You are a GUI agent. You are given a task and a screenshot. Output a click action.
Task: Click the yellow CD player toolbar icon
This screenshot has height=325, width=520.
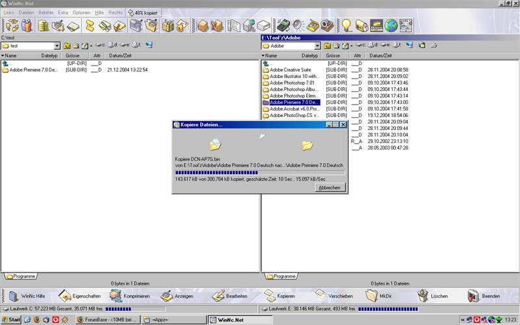click(x=313, y=25)
